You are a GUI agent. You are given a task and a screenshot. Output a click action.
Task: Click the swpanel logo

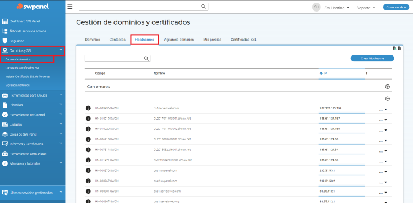click(32, 7)
